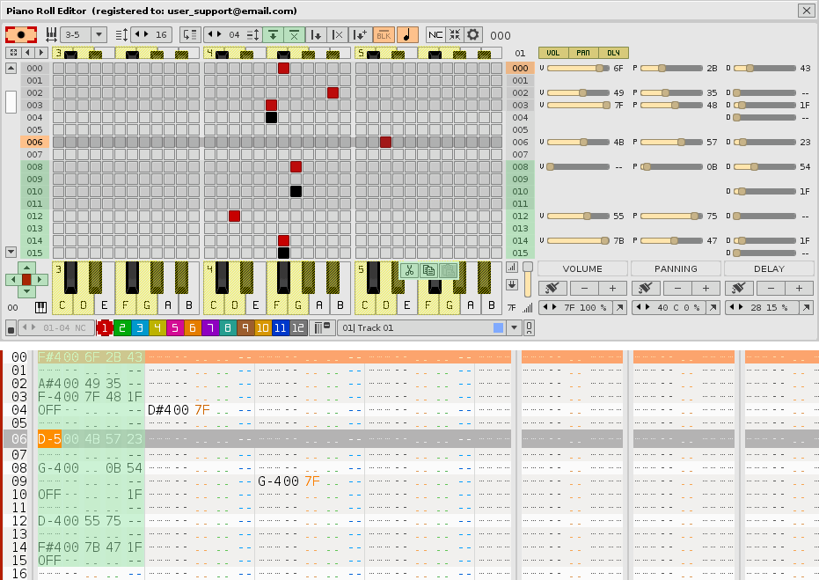This screenshot has height=580, width=819.
Task: Click the mini piano keyboard icon
Action: point(40,308)
